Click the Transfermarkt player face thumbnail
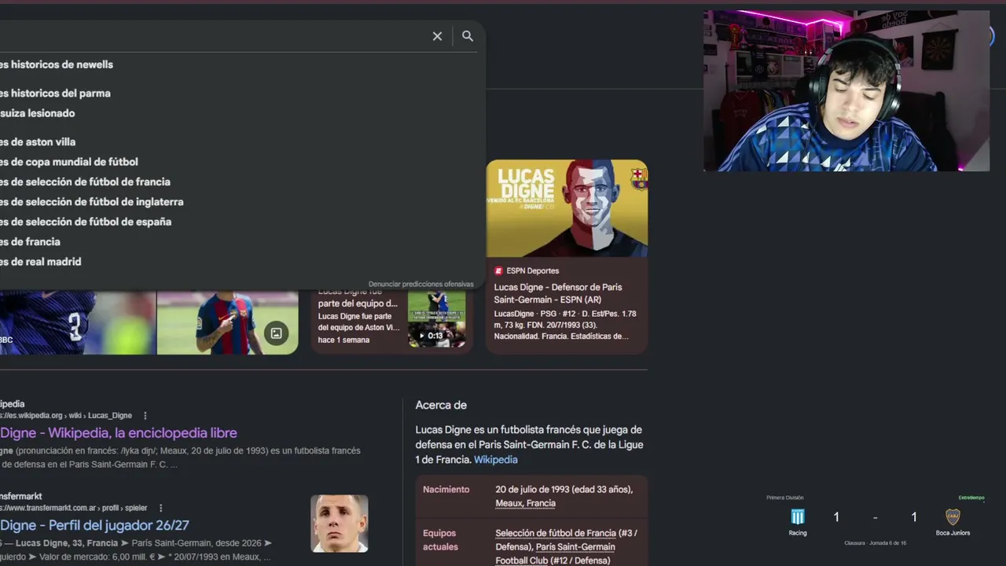1006x566 pixels. click(x=340, y=524)
